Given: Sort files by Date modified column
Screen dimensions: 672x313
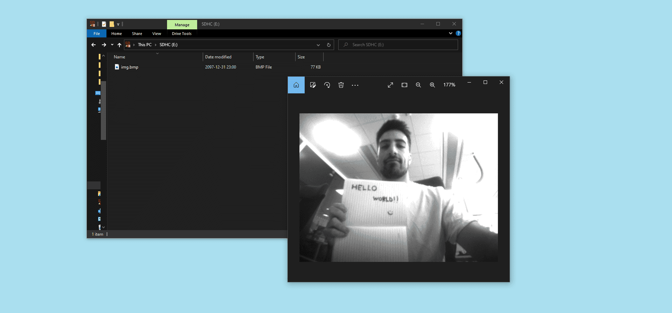Looking at the screenshot, I should pos(218,57).
